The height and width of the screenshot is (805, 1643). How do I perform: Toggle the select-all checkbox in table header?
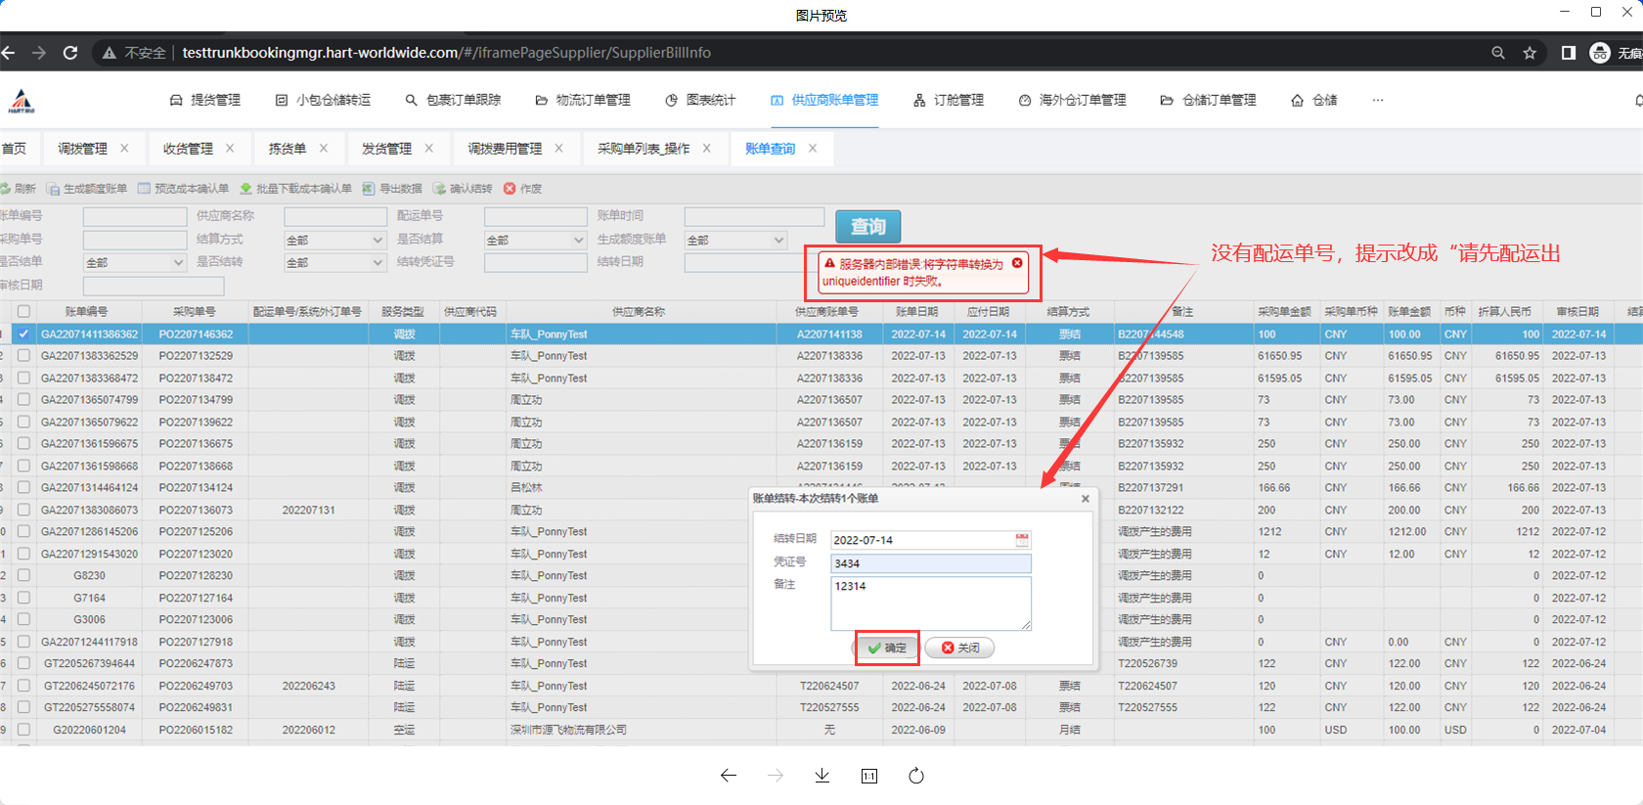click(x=23, y=312)
